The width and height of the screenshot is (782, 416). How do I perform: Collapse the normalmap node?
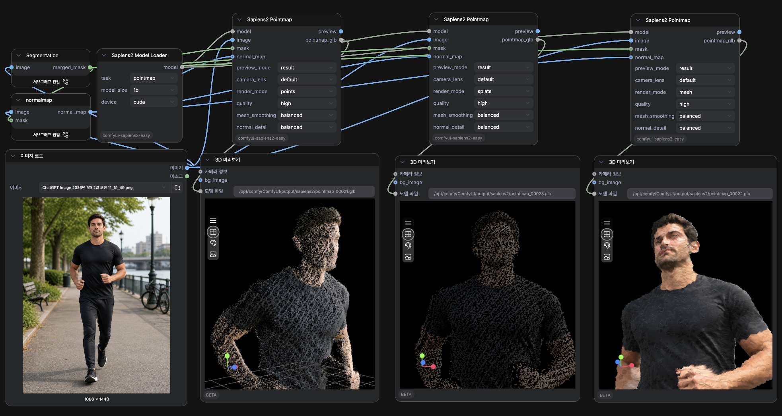(x=18, y=100)
